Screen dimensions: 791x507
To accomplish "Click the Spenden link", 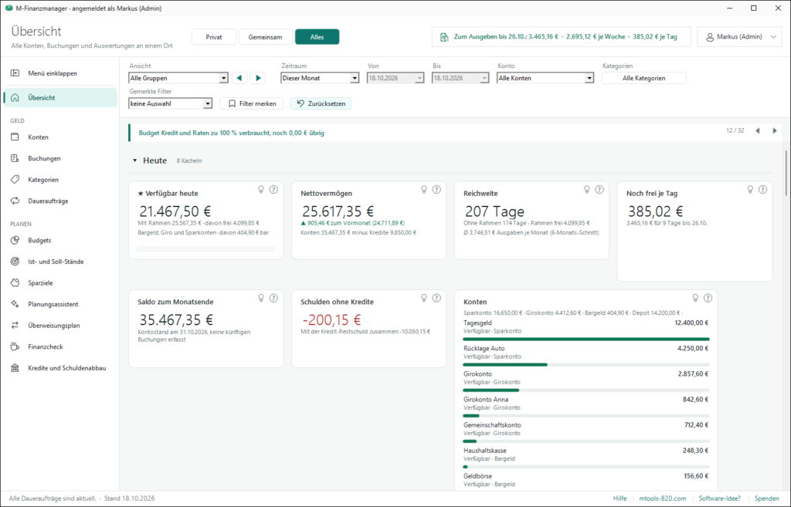I will coord(767,499).
